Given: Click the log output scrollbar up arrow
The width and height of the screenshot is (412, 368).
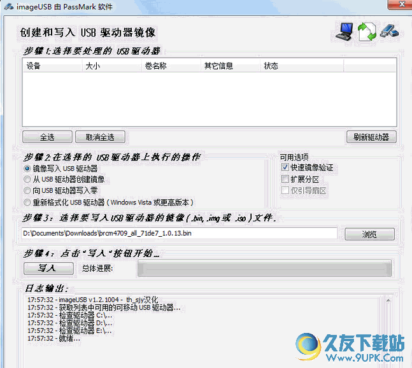Looking at the screenshot, I should (x=388, y=300).
